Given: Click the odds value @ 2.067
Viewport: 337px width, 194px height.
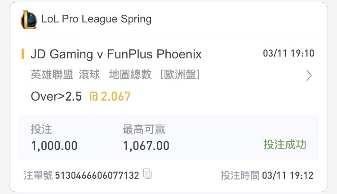Looking at the screenshot, I should [x=110, y=96].
